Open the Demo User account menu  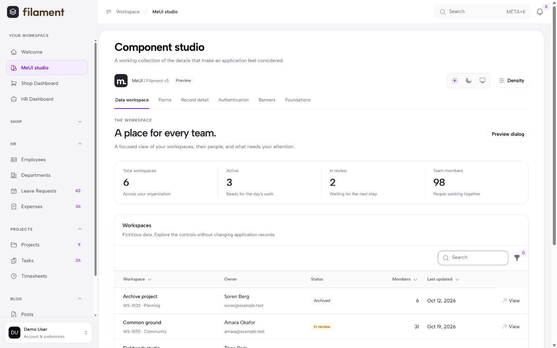click(48, 333)
